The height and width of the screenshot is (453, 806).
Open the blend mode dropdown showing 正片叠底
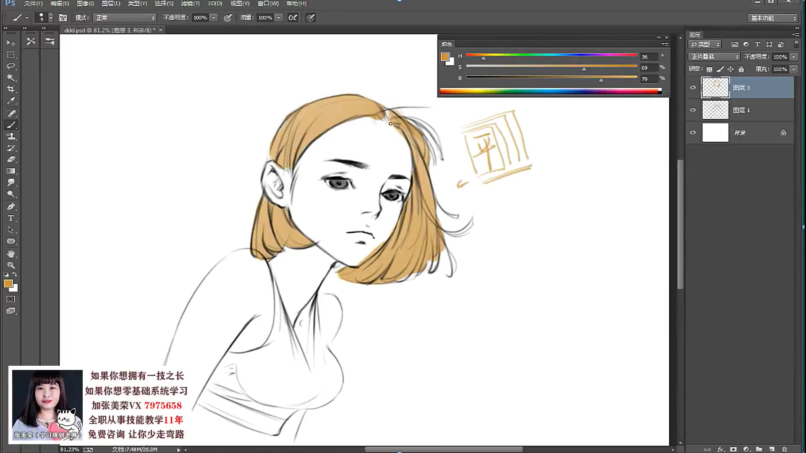(x=713, y=56)
